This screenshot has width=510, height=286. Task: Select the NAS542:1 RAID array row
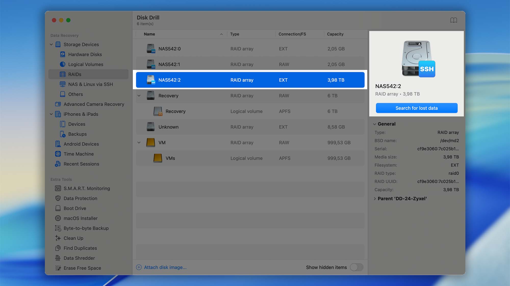pos(250,64)
